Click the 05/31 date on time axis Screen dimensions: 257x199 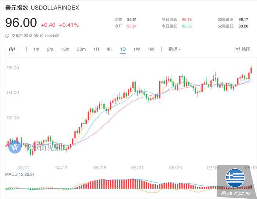point(137,167)
